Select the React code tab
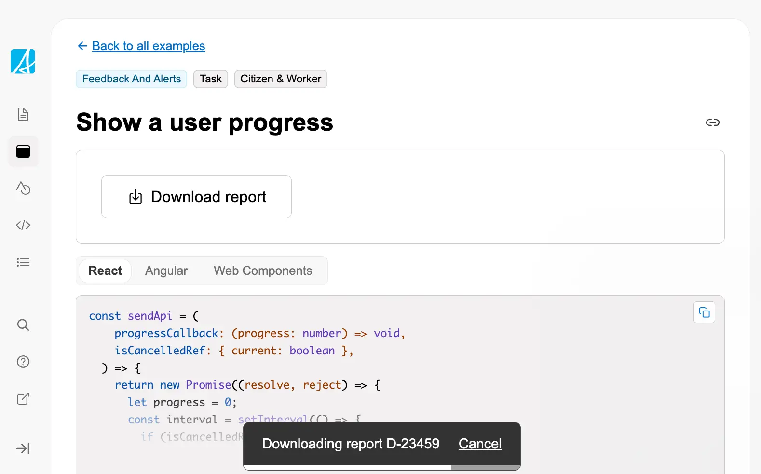 [105, 271]
